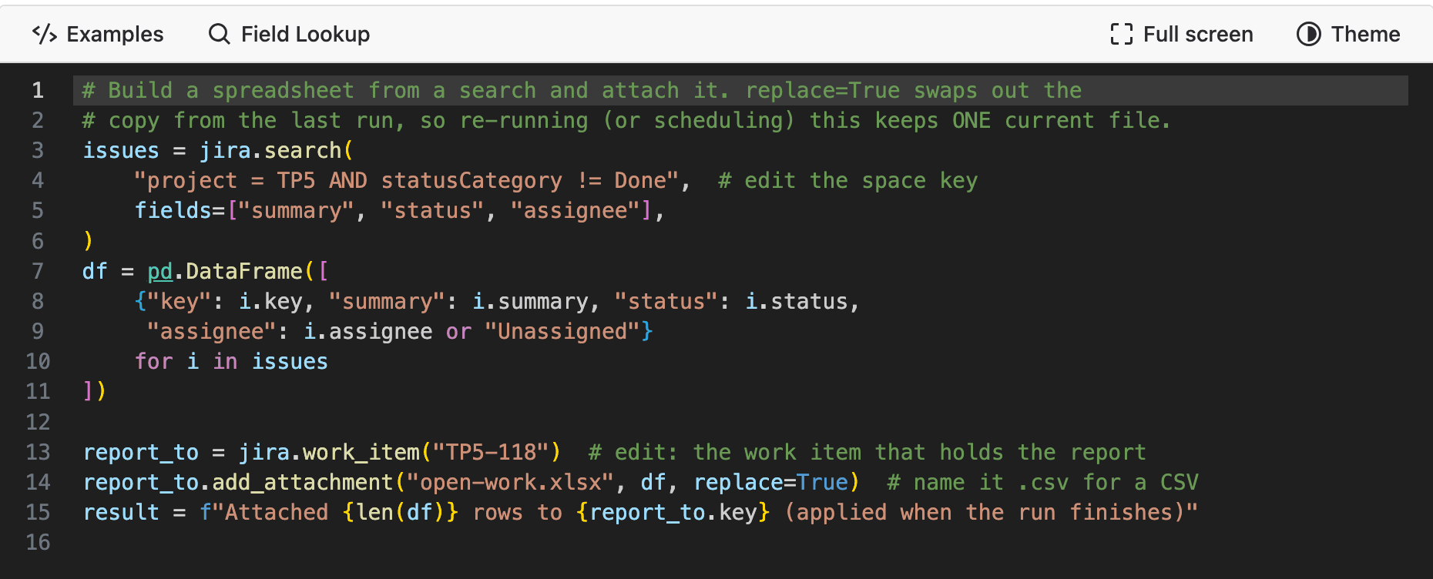Click the 'fields=' keyword on line 5
Viewport: 1433px width, 579px height.
click(180, 211)
